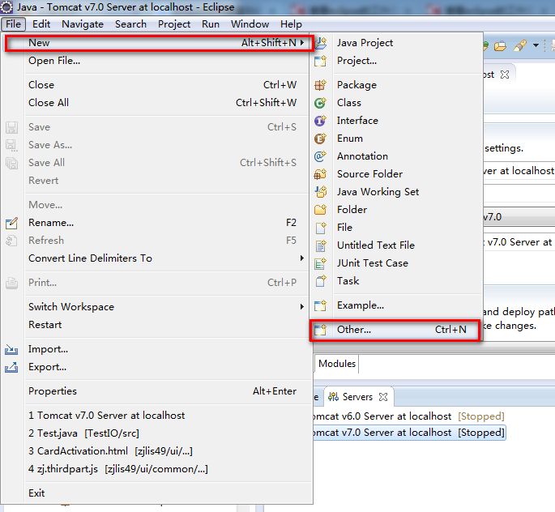
Task: Switch to the Modules tab
Action: [337, 364]
